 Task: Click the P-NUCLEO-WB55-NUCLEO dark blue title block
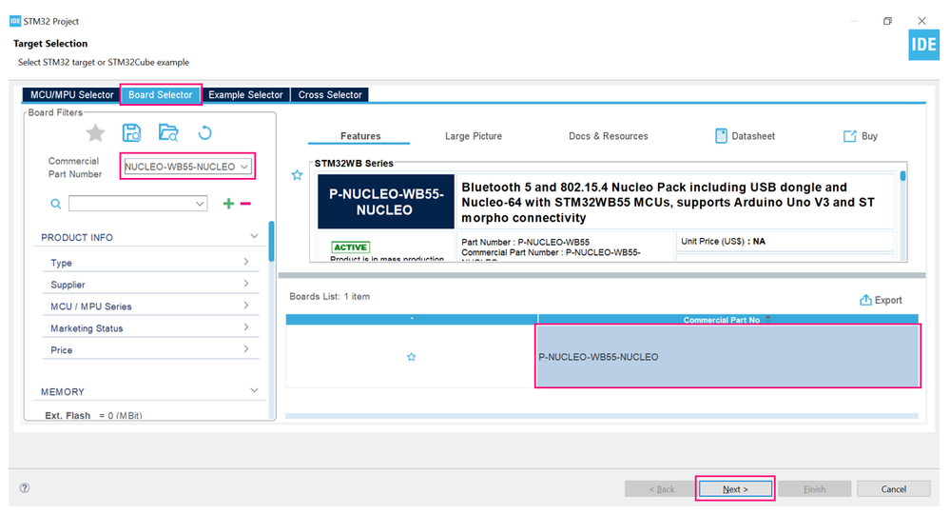[385, 202]
